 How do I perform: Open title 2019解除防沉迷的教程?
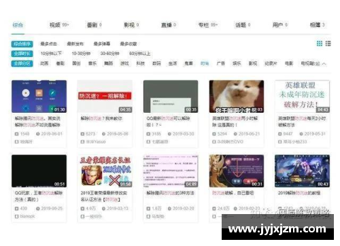pos(299,193)
